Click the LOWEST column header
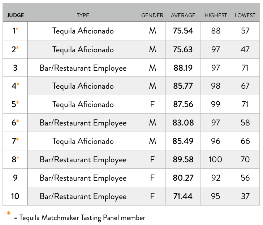The width and height of the screenshot is (263, 225). pos(245,16)
